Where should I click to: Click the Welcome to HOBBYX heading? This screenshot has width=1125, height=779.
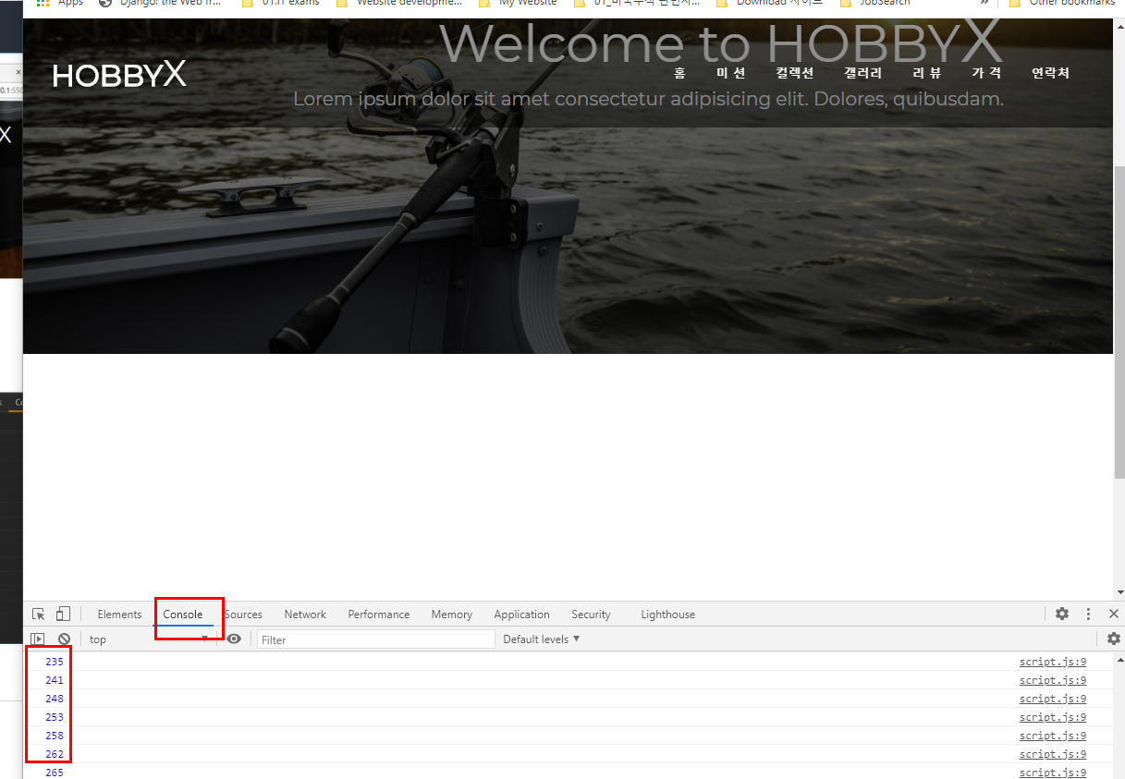pyautogui.click(x=721, y=43)
